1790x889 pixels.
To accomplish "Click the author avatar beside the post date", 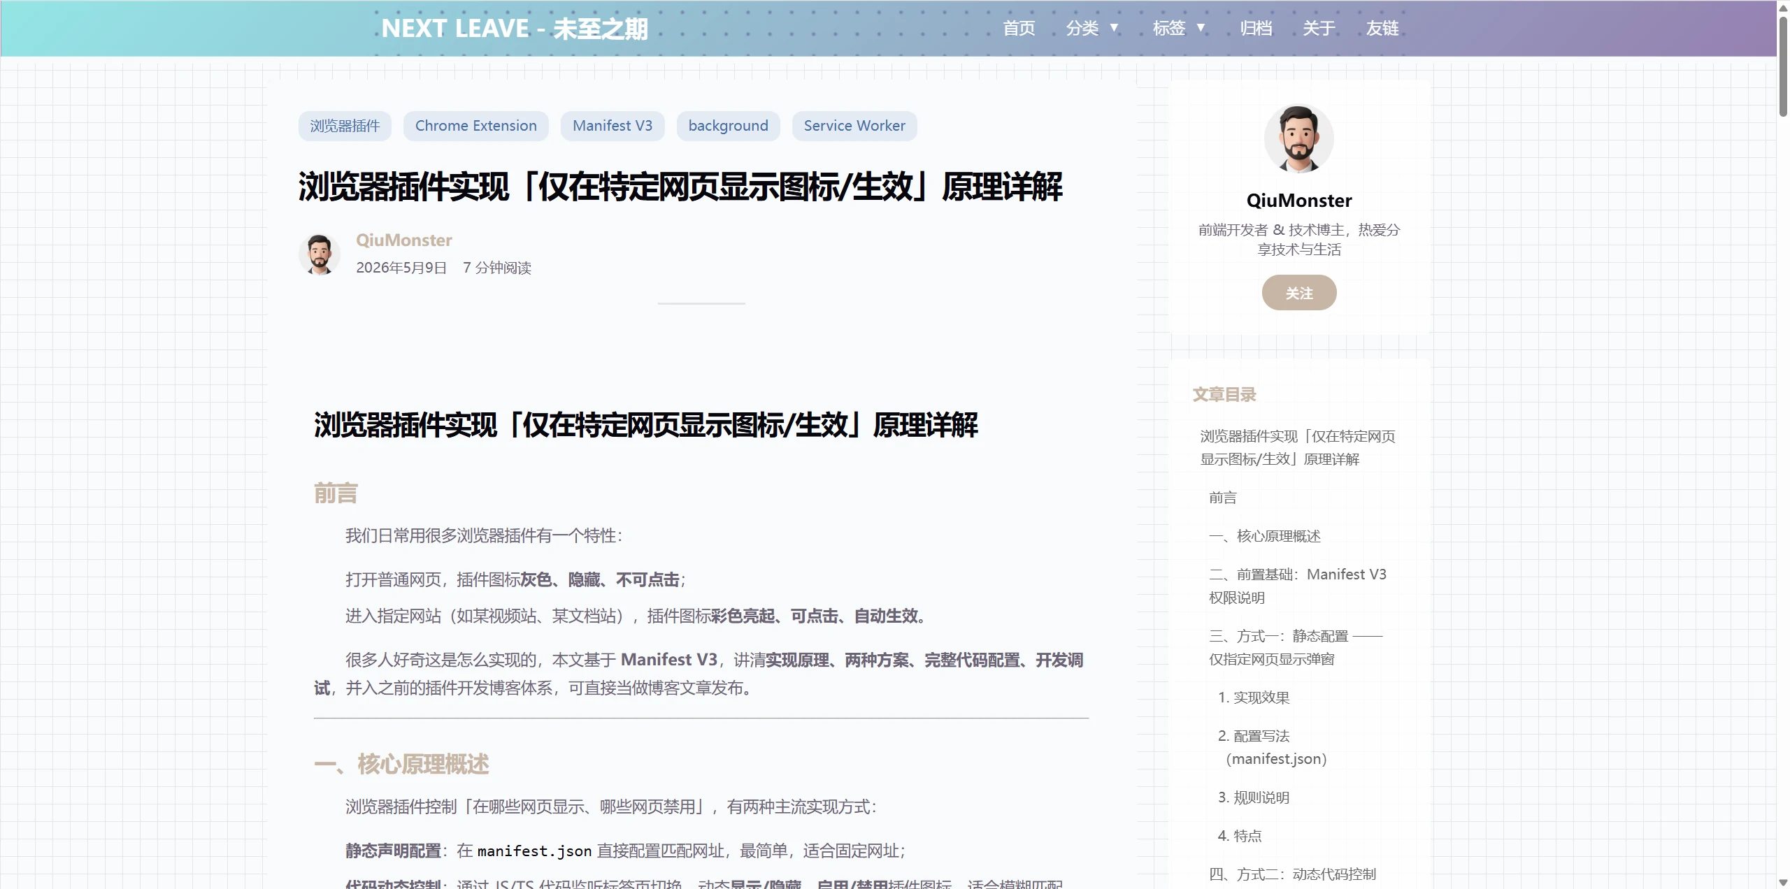I will coord(320,254).
